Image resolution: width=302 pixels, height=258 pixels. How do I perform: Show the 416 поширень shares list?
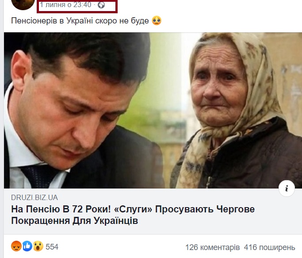click(269, 247)
